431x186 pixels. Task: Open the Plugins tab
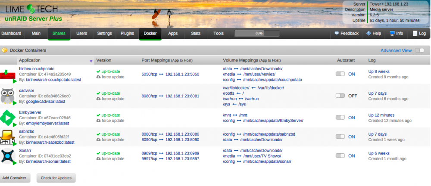[127, 33]
